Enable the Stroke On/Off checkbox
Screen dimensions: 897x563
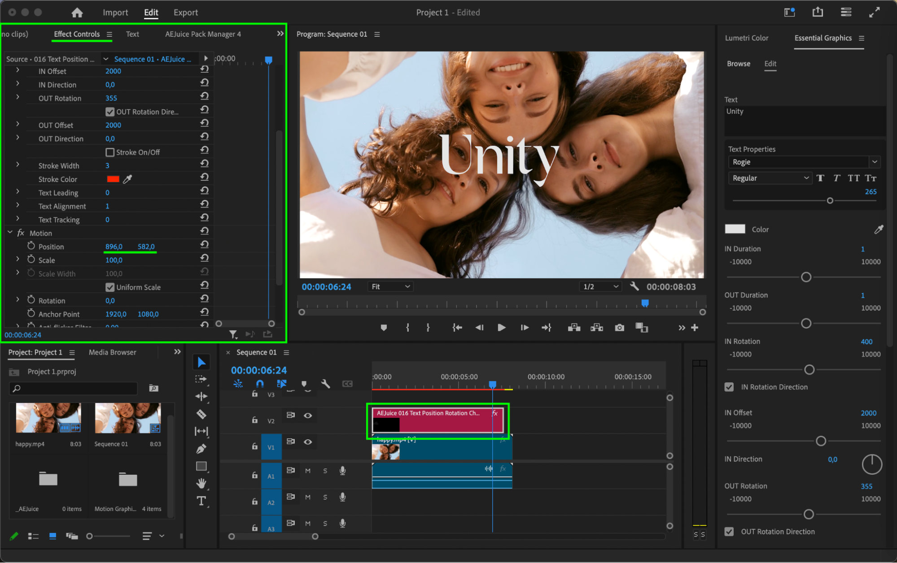109,152
